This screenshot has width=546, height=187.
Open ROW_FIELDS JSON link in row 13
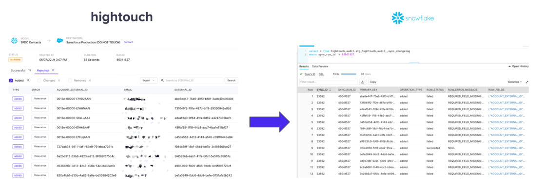pyautogui.click(x=507, y=173)
